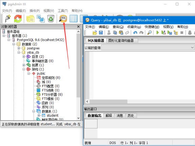Expand the 拓展 (1) extensions node
Viewport: 195px width, 146px height.
click(x=24, y=65)
